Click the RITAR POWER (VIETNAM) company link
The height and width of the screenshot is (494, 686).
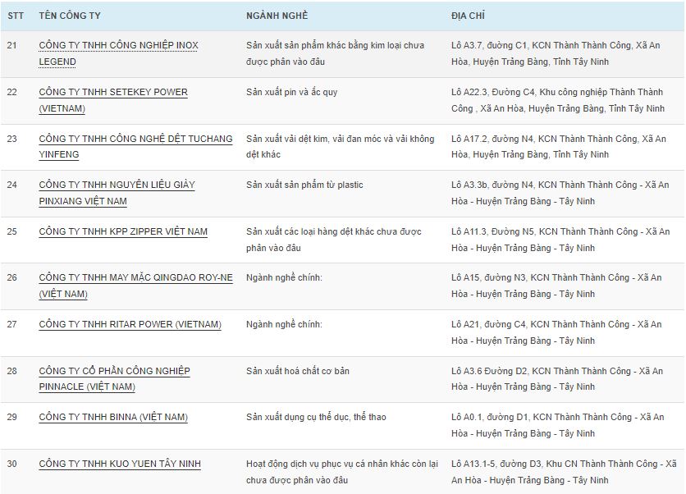click(130, 325)
